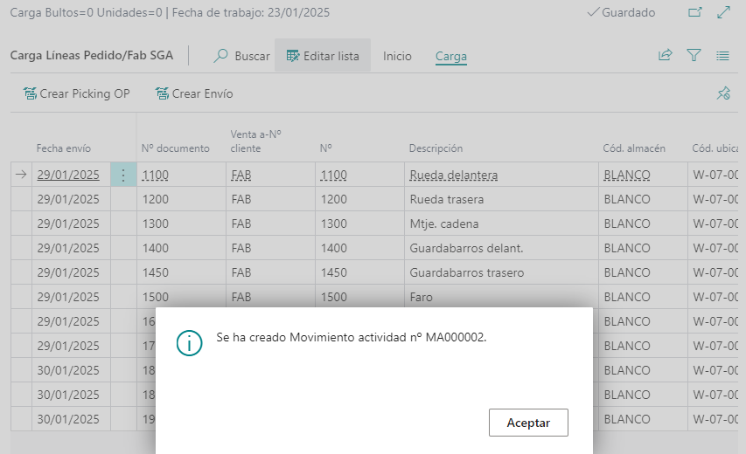
Task: Toggle list view options icon
Action: pos(722,56)
